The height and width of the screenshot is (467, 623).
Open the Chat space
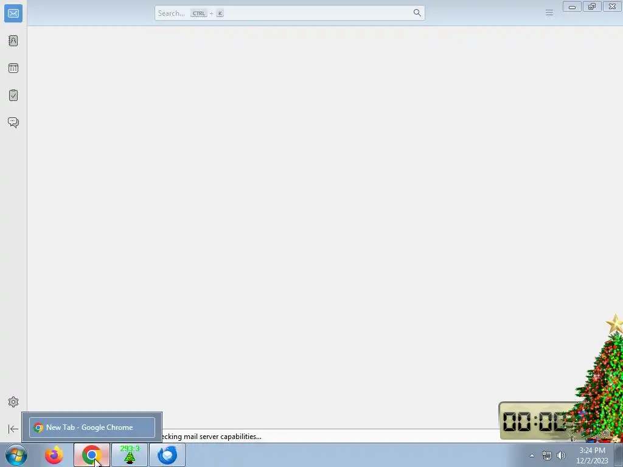(13, 122)
